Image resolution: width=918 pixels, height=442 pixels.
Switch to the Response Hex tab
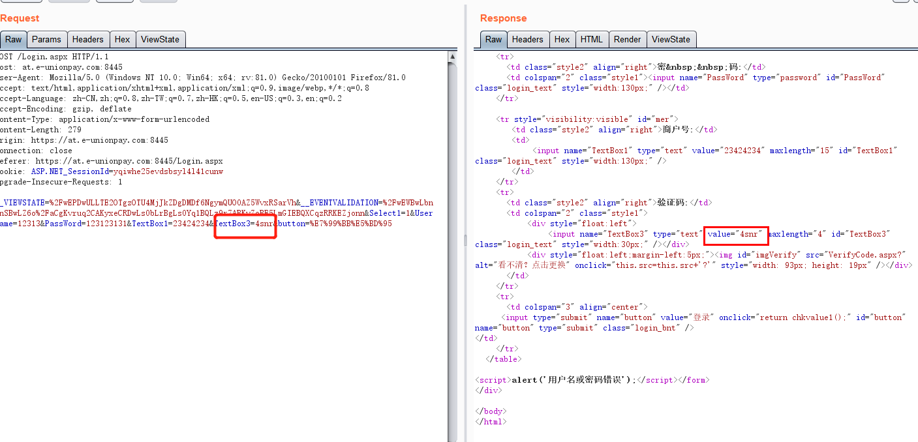(562, 39)
